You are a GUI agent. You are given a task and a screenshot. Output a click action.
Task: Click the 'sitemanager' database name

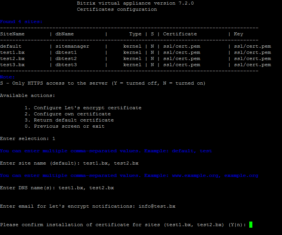click(72, 47)
